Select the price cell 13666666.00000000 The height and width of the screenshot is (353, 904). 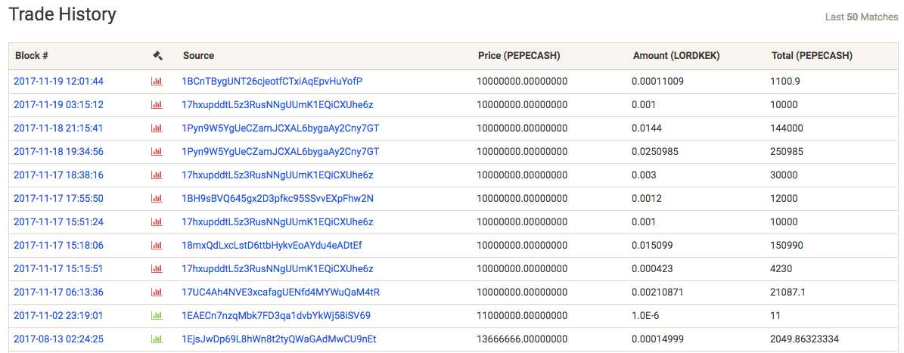coord(522,339)
